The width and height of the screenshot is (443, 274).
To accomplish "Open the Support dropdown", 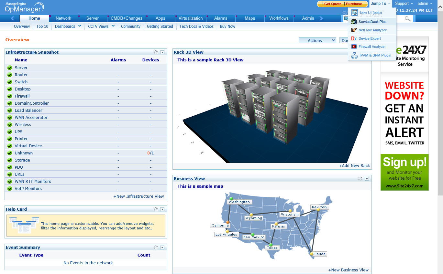I will point(404,4).
